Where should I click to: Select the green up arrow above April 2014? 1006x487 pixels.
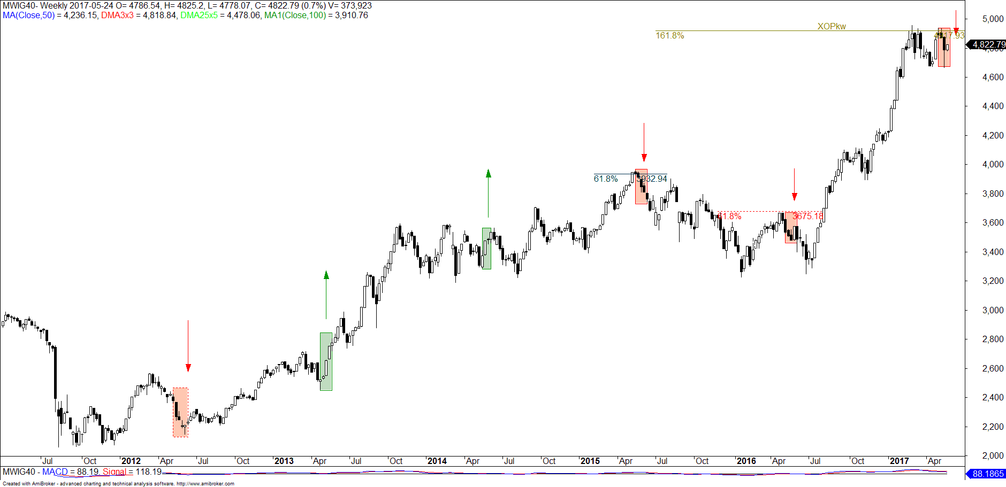(x=488, y=192)
